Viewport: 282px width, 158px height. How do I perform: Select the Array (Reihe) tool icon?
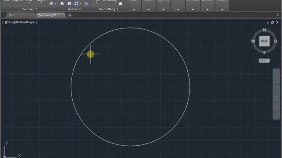point(76,4)
